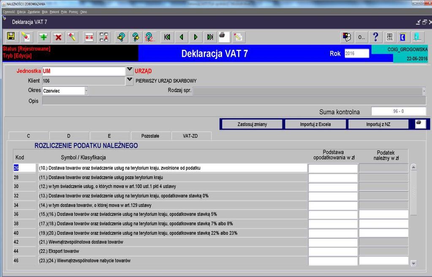Click the printer icon in the toolbar
Screen dimensions: 432x277
click(224, 37)
